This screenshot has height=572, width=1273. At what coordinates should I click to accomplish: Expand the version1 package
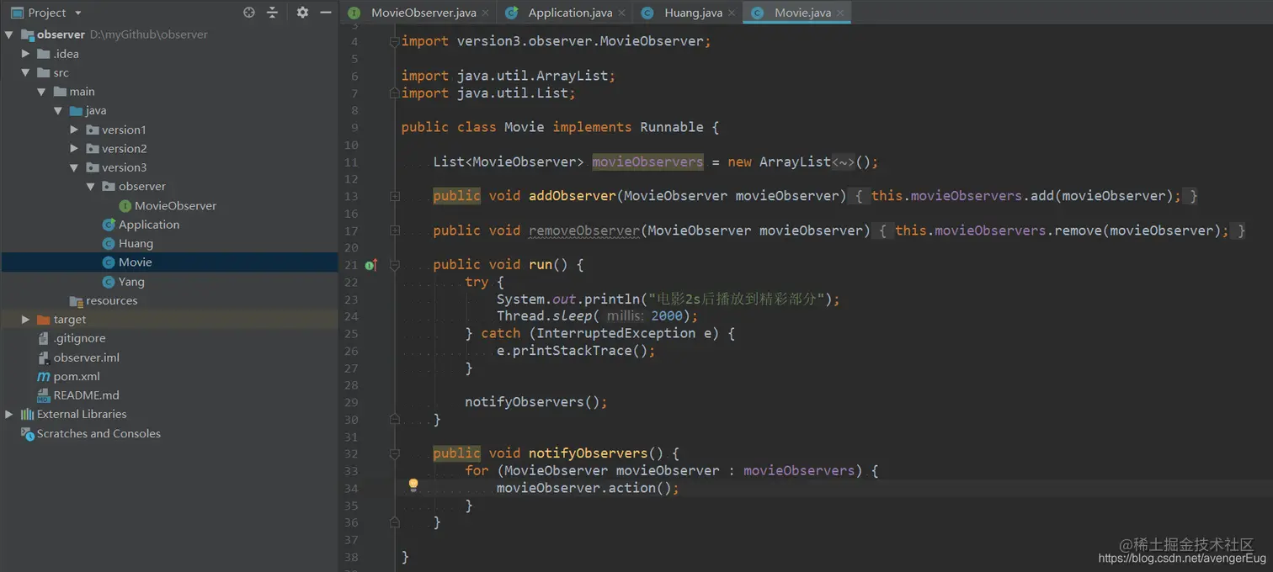point(74,130)
